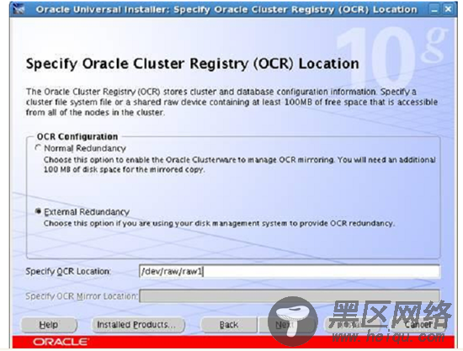This screenshot has width=463, height=351.
Task: Select the External Redundancy radio button
Action: pos(38,211)
